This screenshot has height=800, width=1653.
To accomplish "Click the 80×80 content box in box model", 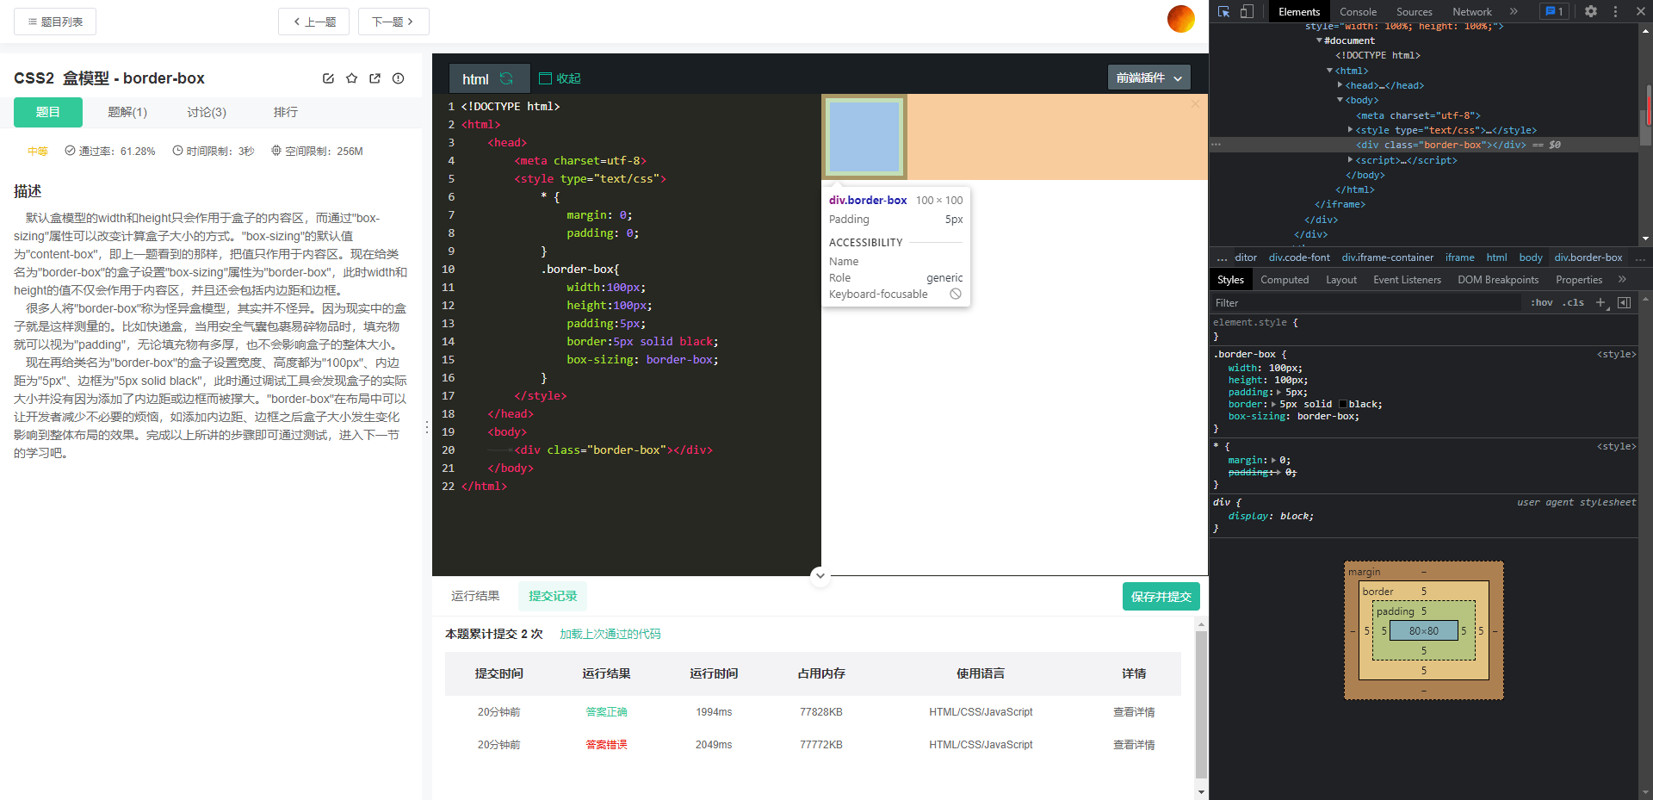I will (x=1424, y=631).
